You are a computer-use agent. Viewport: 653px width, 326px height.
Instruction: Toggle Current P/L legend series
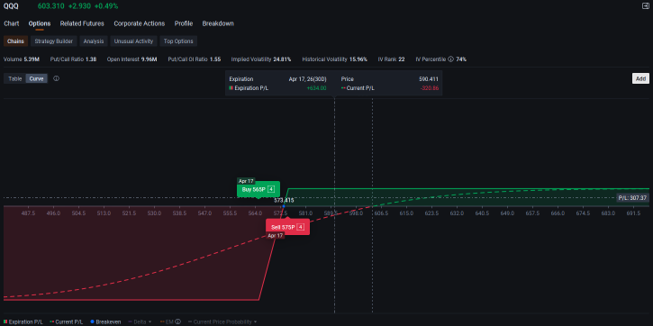[67, 321]
